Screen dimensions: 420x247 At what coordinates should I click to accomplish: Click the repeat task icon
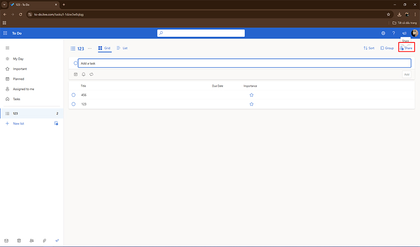click(91, 74)
